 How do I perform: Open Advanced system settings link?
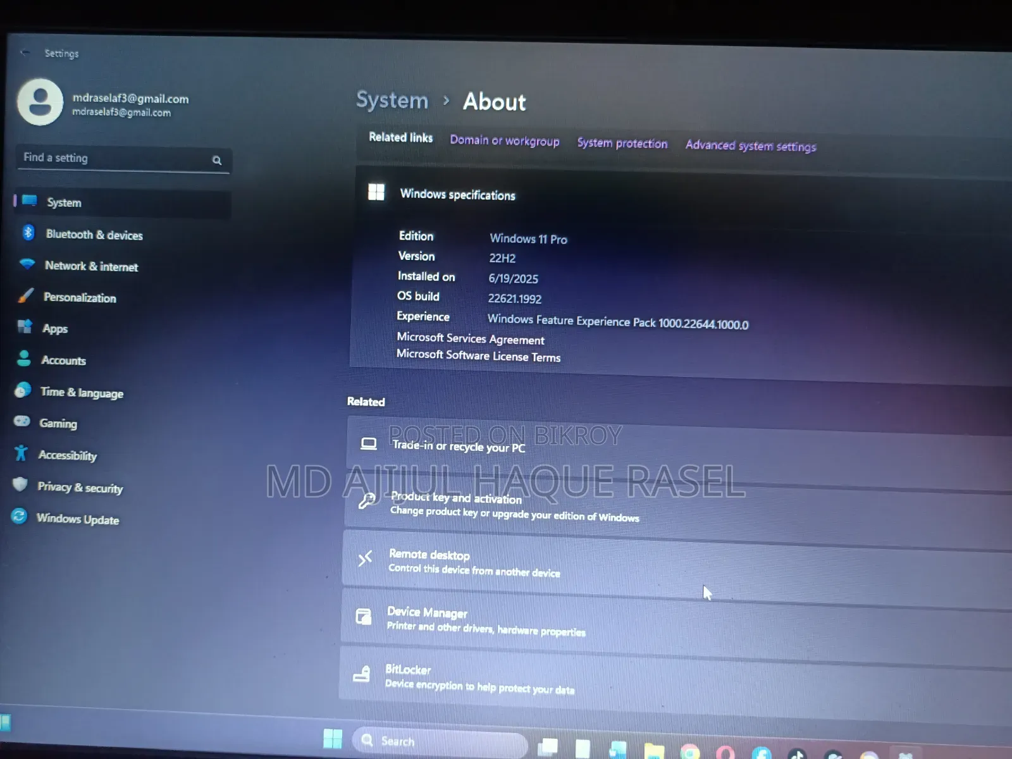[751, 145]
